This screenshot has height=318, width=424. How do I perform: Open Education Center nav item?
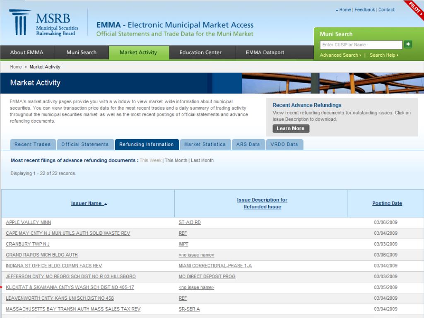click(x=200, y=53)
